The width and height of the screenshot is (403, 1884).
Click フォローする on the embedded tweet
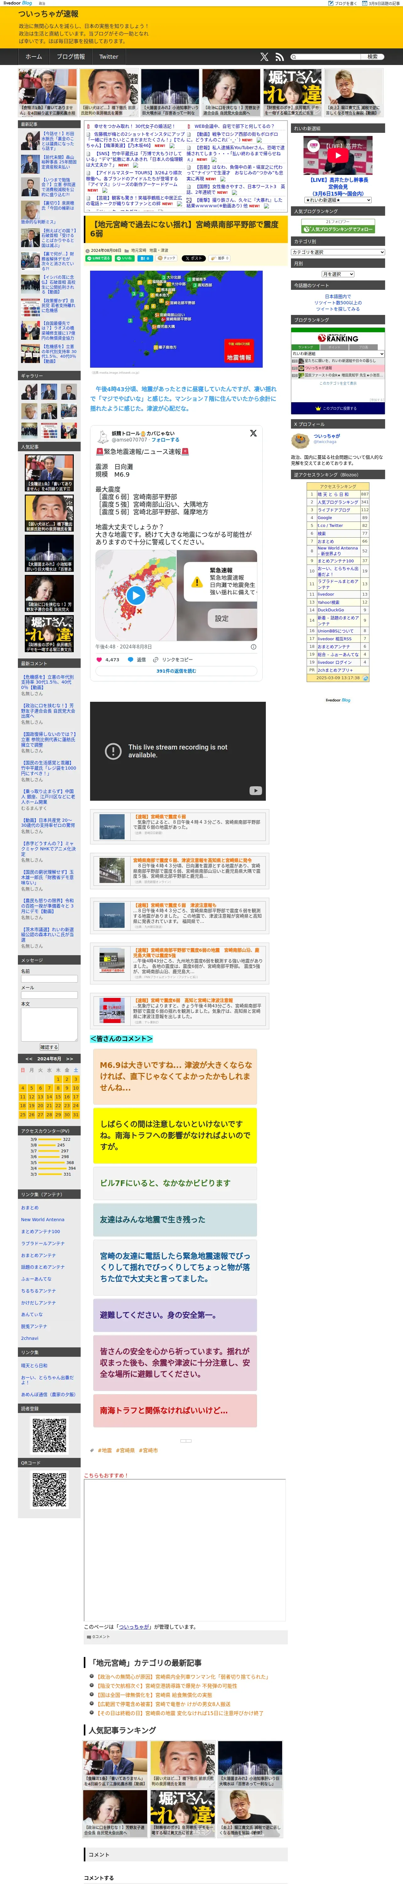(x=165, y=440)
